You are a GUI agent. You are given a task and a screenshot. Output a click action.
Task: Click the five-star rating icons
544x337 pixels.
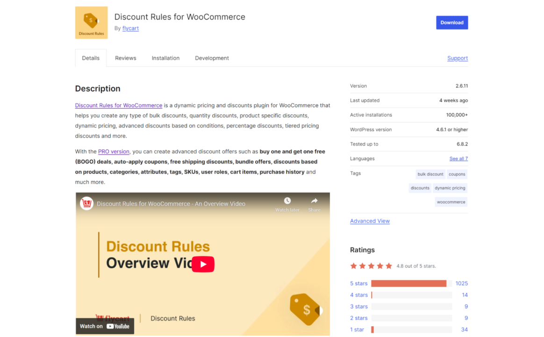371,266
